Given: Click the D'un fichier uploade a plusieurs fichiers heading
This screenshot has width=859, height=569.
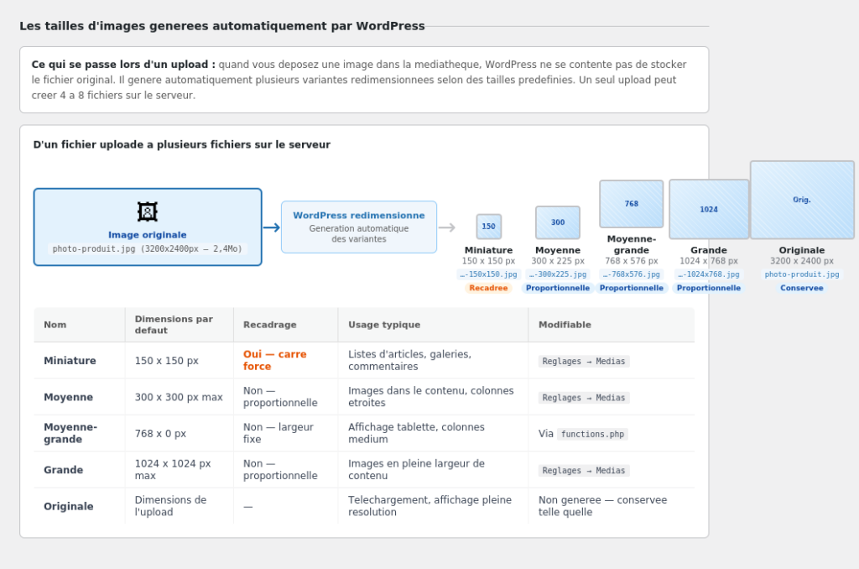Looking at the screenshot, I should [x=182, y=144].
